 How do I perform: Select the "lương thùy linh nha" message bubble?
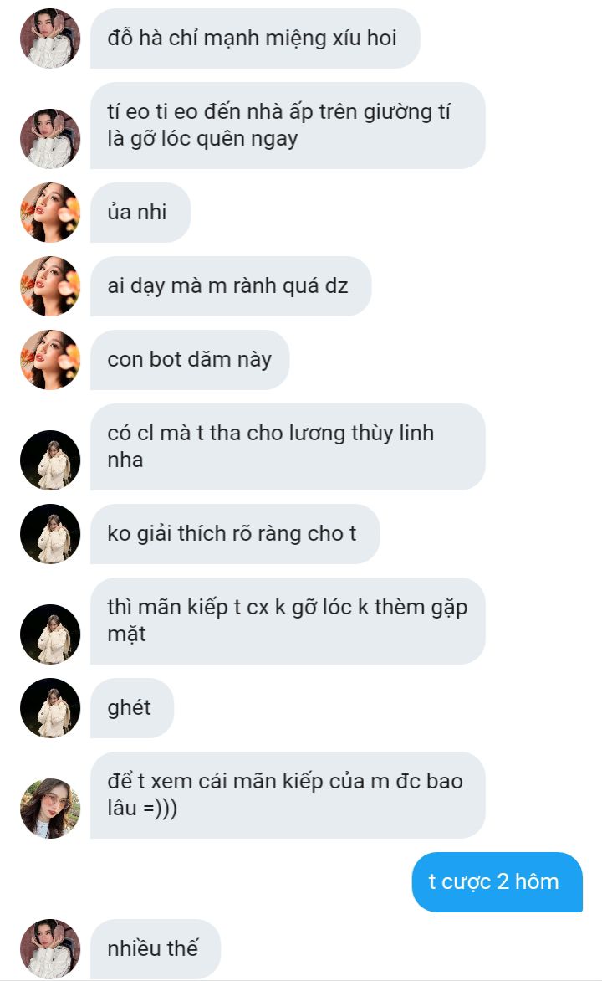tap(288, 447)
